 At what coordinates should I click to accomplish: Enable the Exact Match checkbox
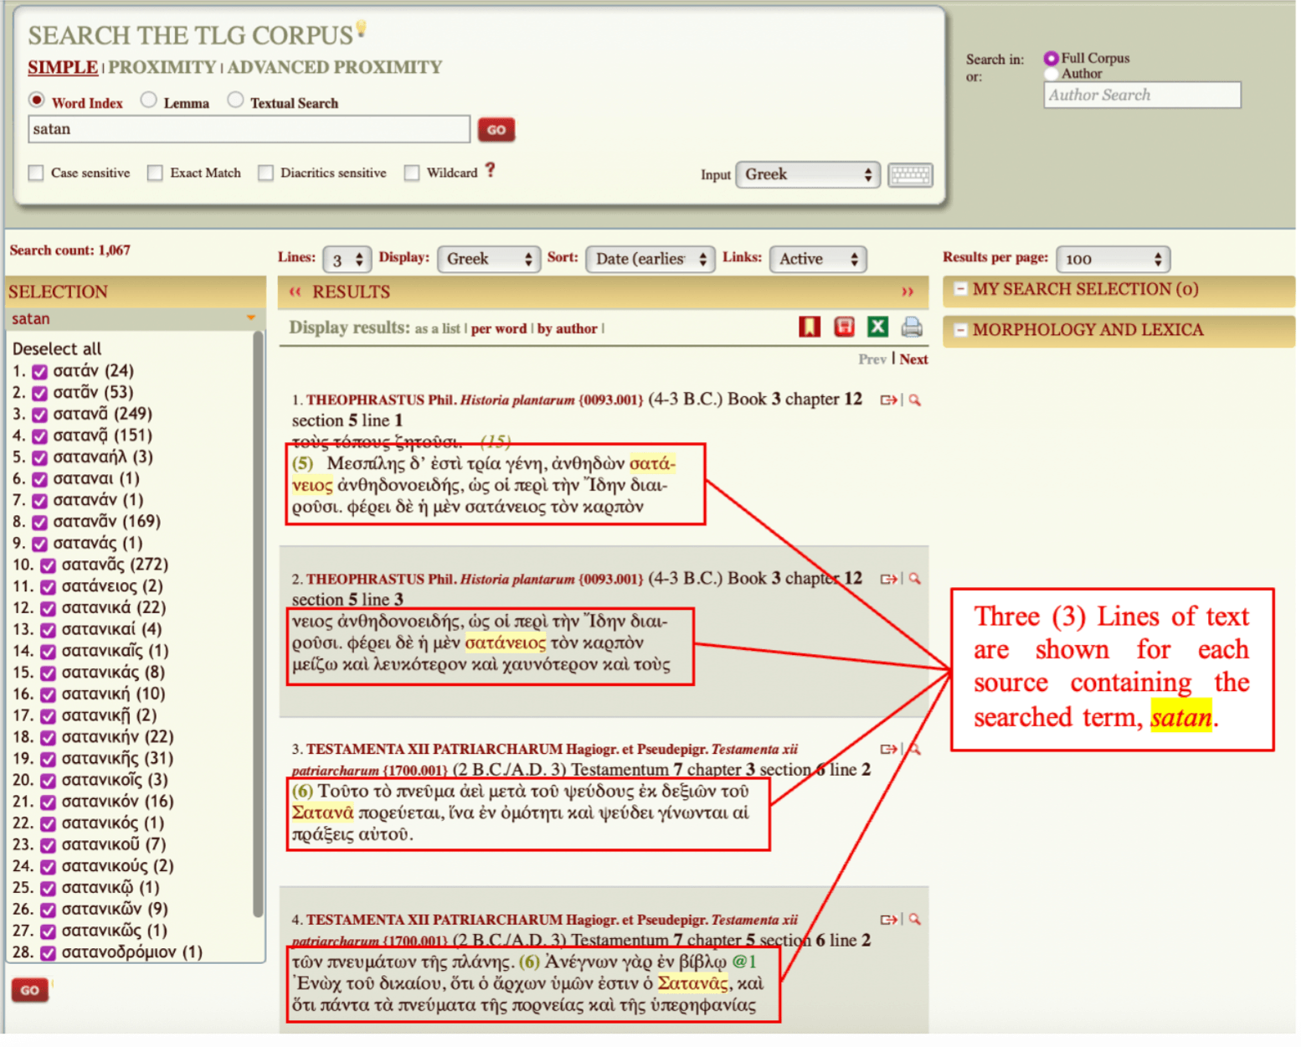156,174
